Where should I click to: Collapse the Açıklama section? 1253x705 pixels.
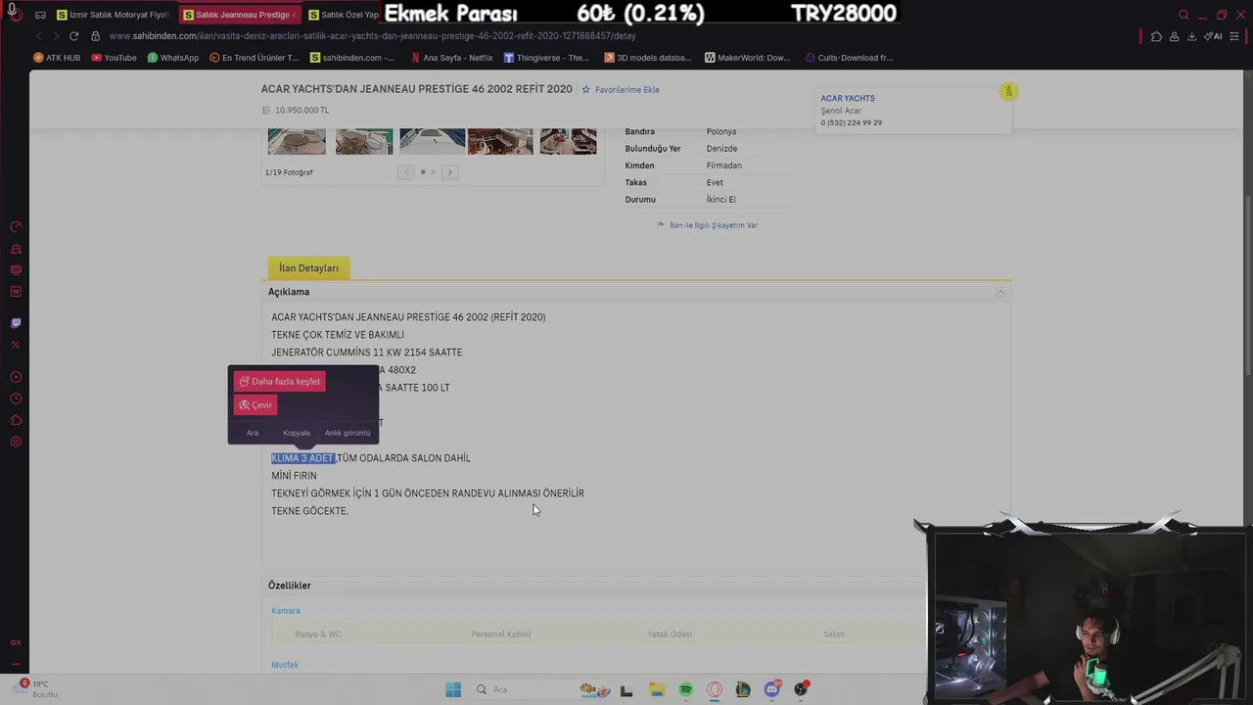1000,292
